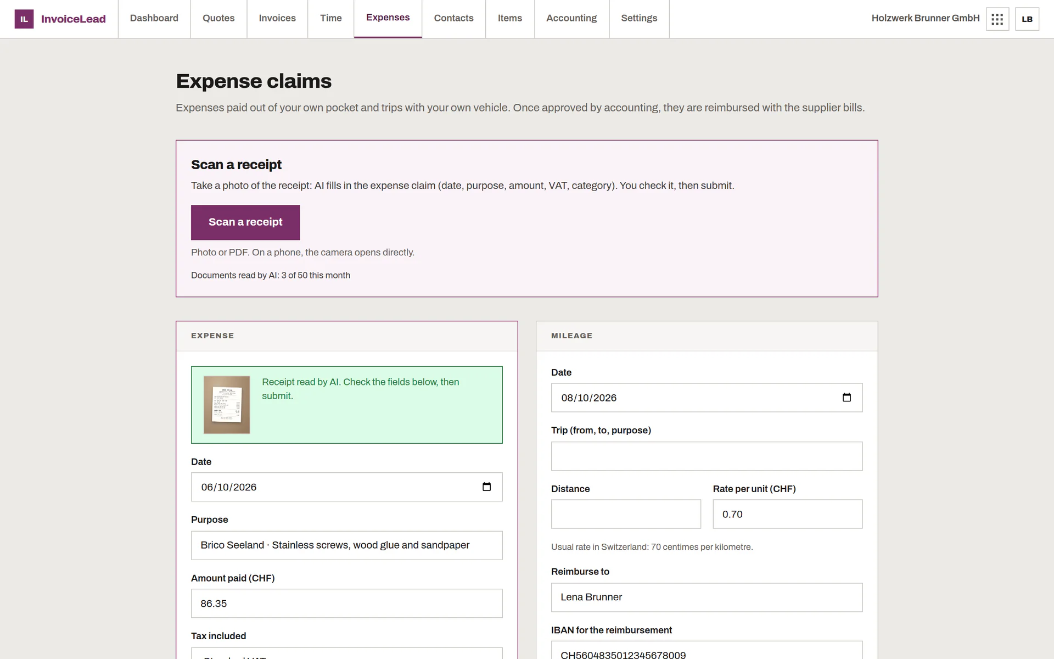
Task: Click the 'Documents read by AI: 3 of 50' text
Action: 271,276
